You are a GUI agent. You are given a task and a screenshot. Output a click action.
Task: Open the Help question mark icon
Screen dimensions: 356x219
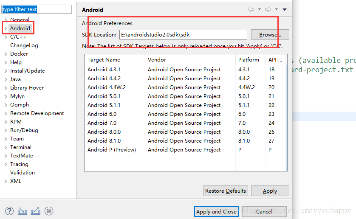pyautogui.click(x=9, y=211)
